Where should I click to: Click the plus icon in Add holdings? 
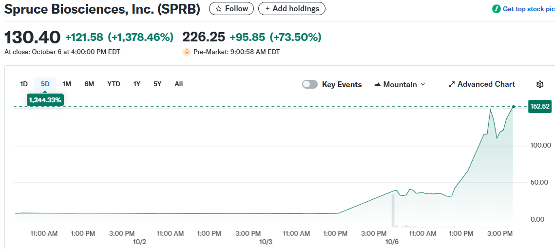coord(267,9)
